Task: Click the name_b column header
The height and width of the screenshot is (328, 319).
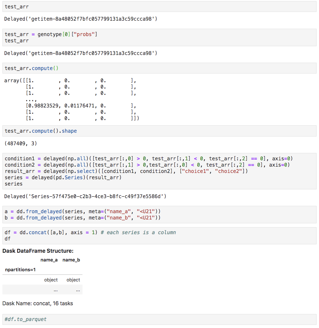Action: pos(71,260)
